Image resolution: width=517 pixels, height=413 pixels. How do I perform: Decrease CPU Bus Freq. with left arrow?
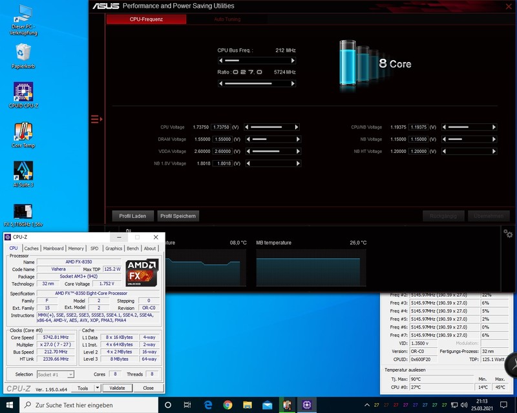(x=221, y=61)
